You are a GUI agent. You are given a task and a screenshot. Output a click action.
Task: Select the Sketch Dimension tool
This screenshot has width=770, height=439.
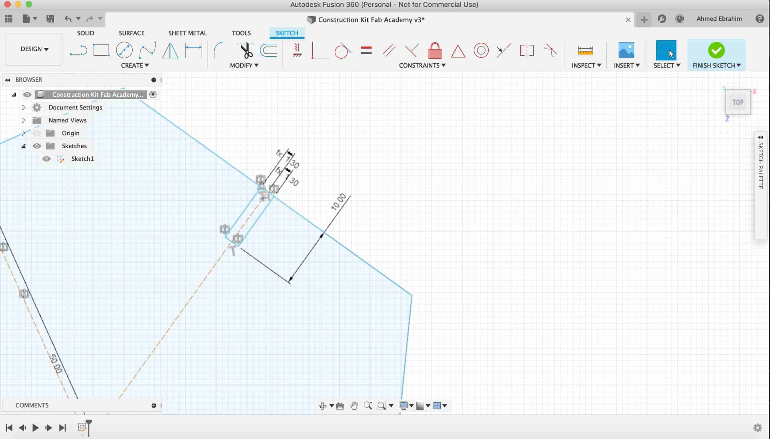point(193,50)
